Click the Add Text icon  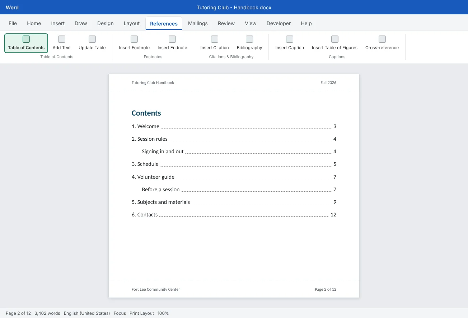pos(62,39)
